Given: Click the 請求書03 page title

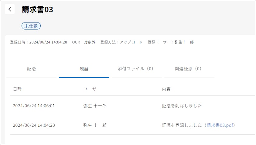Looking at the screenshot, I should coord(38,9).
